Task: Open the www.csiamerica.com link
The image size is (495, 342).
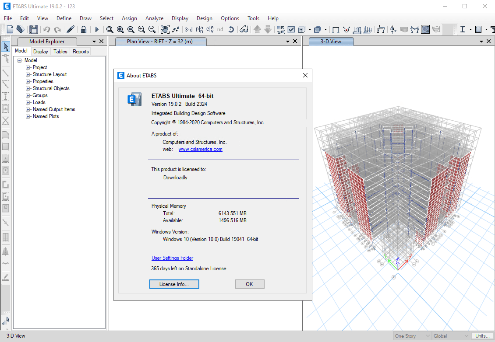Action: [x=200, y=149]
